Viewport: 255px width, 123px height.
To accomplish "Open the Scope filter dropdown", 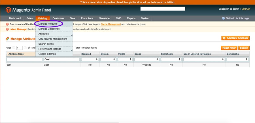I will click(147, 59).
